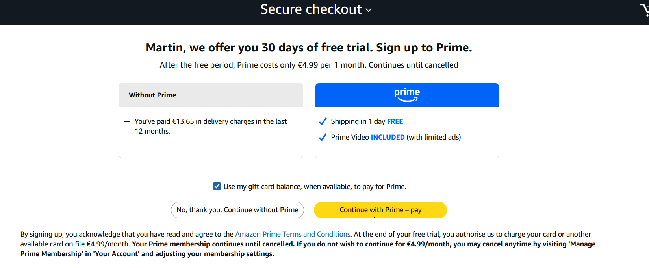This screenshot has height=268, width=649.
Task: Click the bold membership cancellation notice
Action: click(x=308, y=249)
